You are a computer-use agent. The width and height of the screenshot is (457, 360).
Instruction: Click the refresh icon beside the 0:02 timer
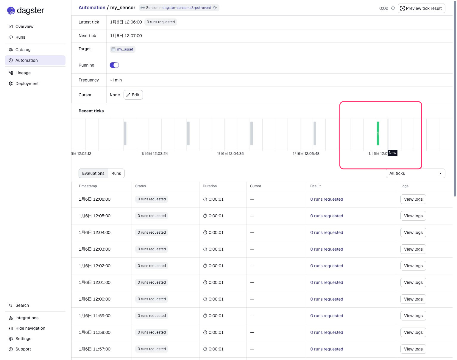393,8
